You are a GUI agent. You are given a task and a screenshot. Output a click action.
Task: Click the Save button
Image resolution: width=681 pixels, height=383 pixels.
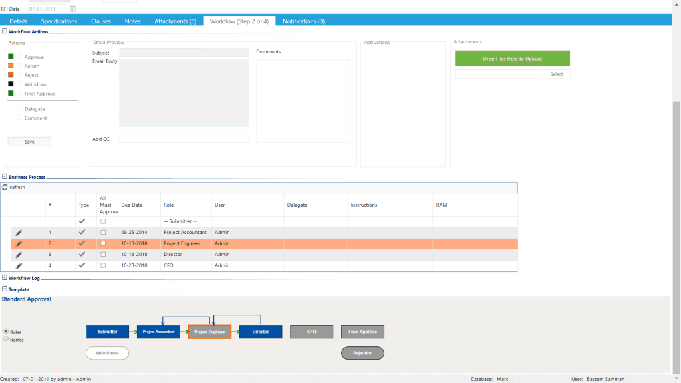(x=29, y=142)
